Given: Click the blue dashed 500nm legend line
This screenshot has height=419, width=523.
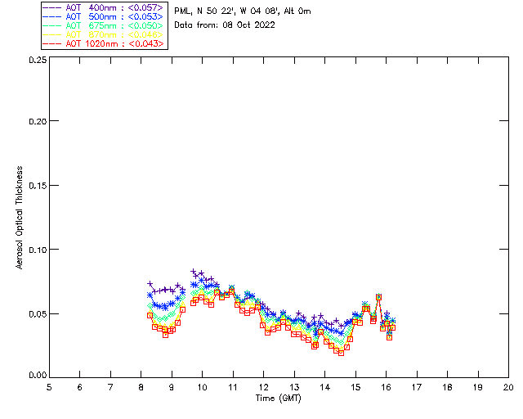Looking at the screenshot, I should 52,16.
